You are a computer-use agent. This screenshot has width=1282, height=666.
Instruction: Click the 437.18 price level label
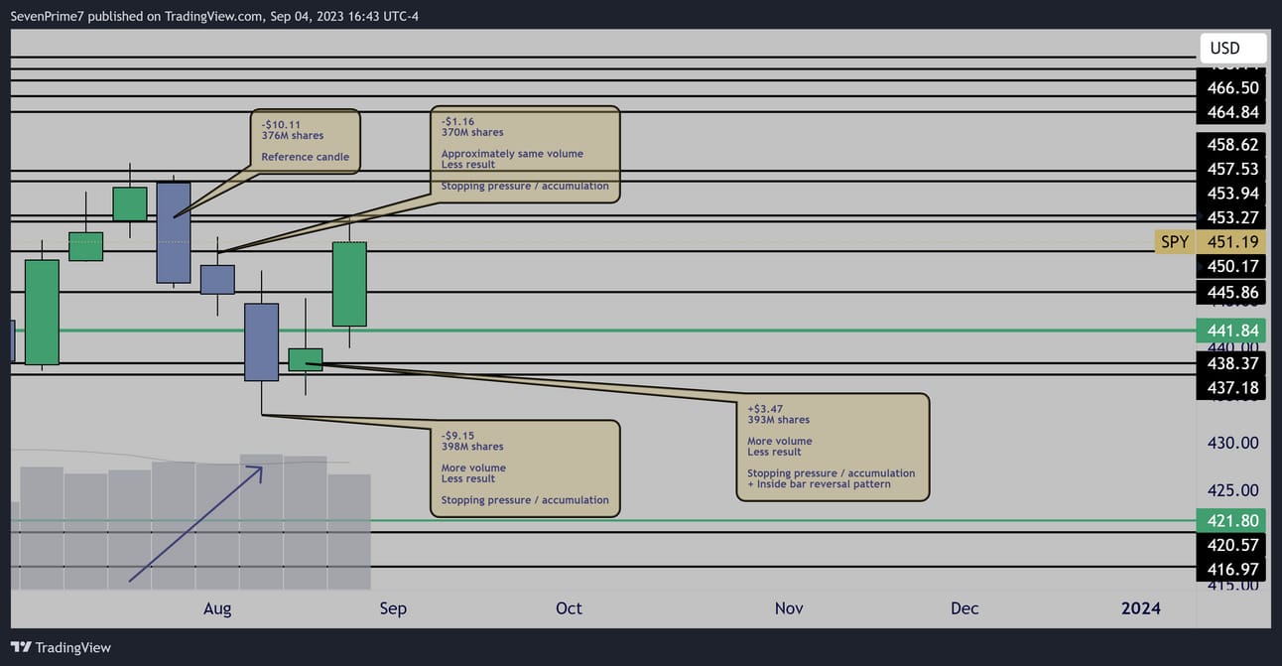(1232, 387)
